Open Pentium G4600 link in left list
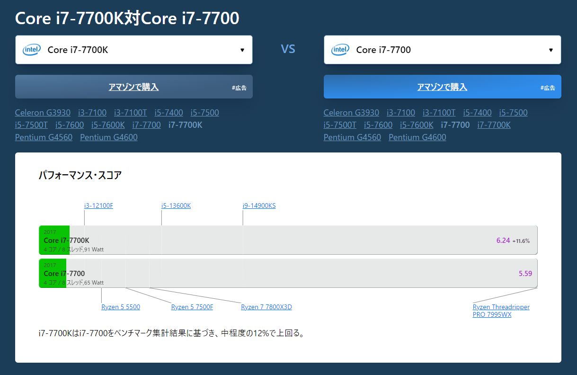 coord(109,137)
